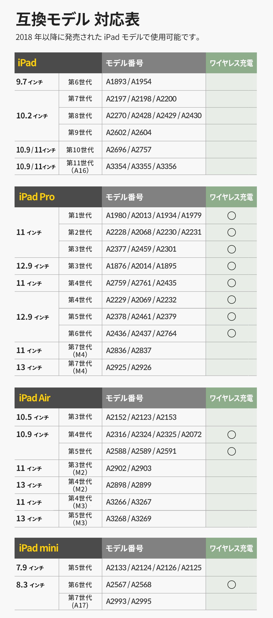Click the 9.7インチ size cell
Viewport: 273px width, 618px height.
pyautogui.click(x=29, y=82)
